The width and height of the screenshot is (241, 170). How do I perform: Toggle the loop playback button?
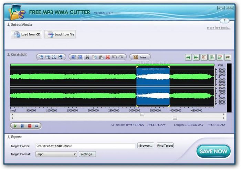pos(37,126)
